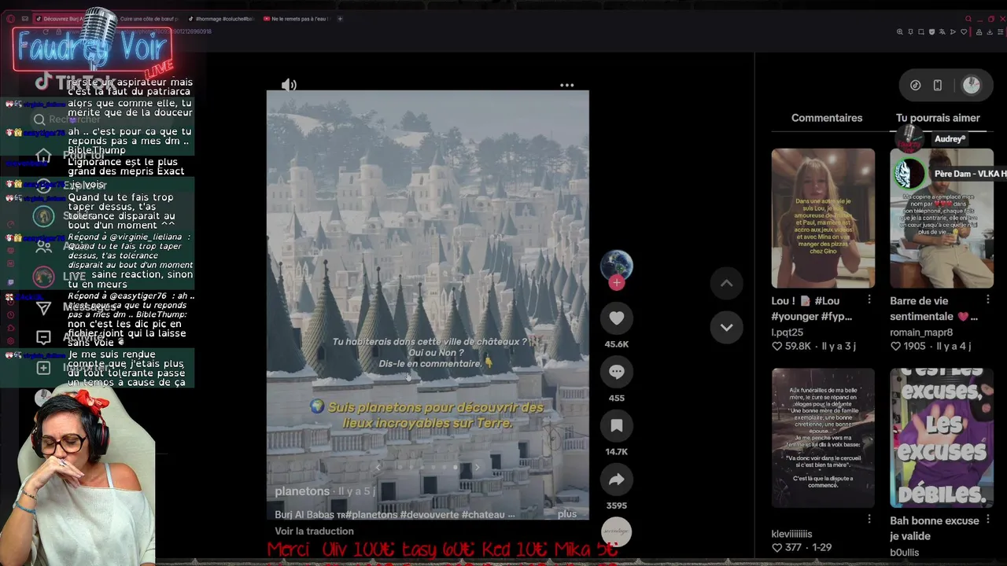Click the ad-blocker shield icon in toolbar
1007x566 pixels.
(x=931, y=32)
